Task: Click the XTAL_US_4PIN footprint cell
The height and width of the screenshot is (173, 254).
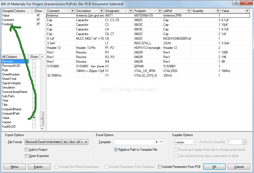Action: coord(148,71)
